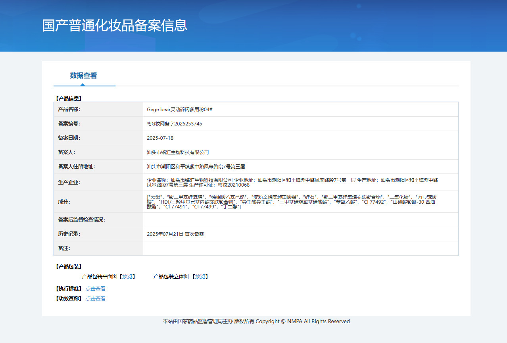Open 点击查看 link next to 执行标准
507x343 pixels.
[96, 289]
